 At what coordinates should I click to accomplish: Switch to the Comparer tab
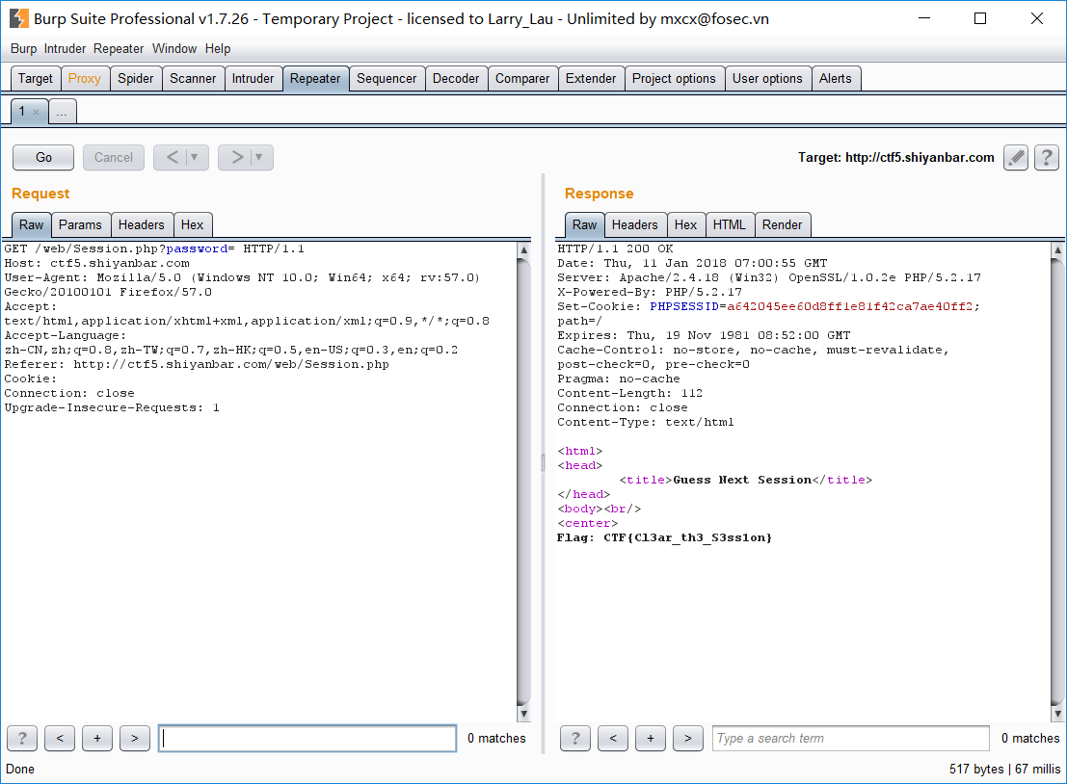521,79
